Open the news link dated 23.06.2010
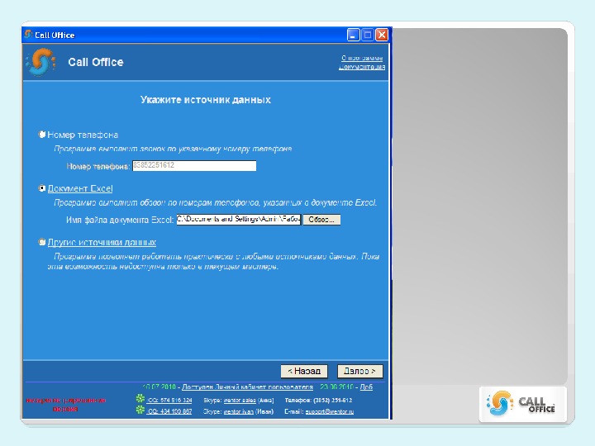The height and width of the screenshot is (446, 595). [x=366, y=387]
